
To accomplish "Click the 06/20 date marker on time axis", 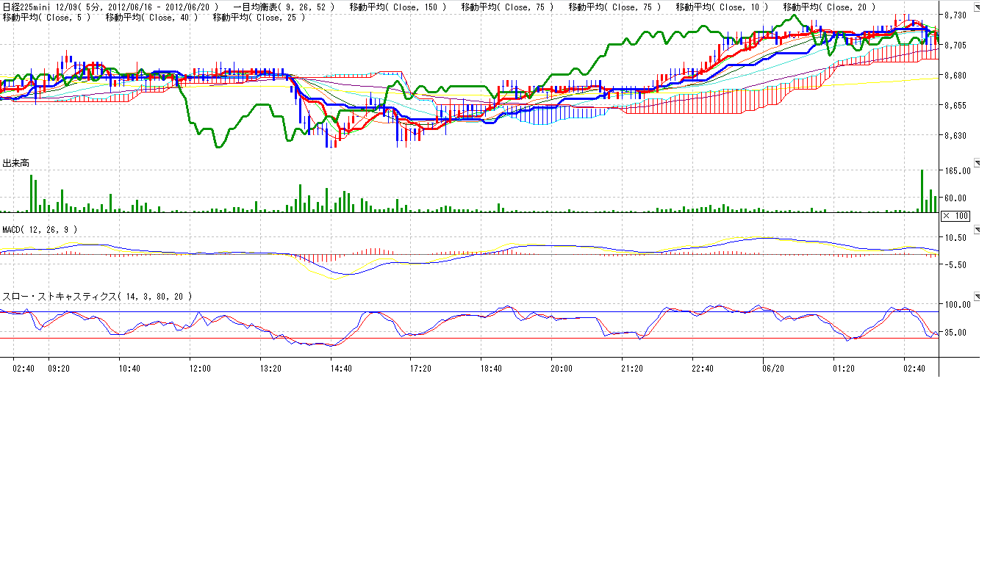I will [773, 369].
